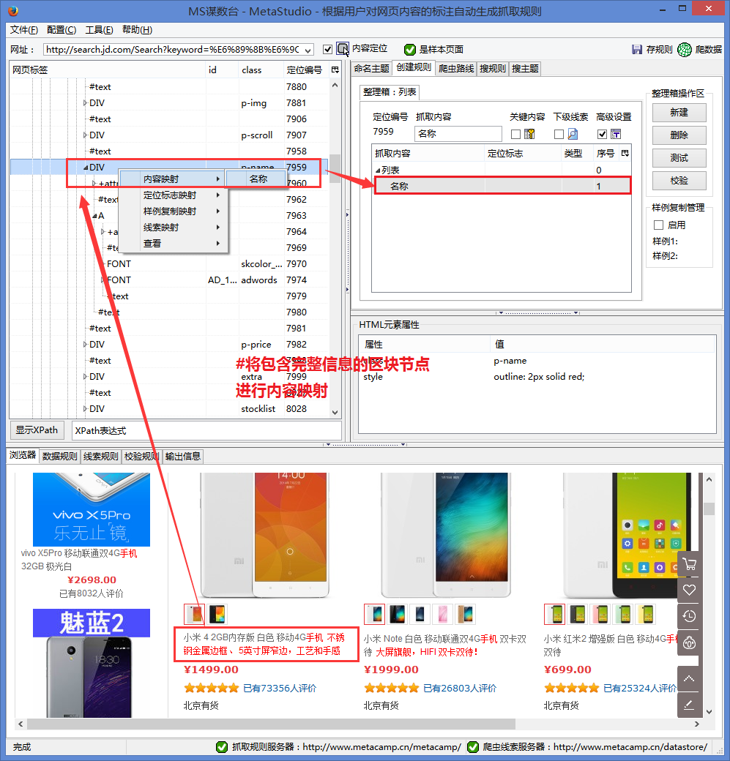Click the 魅蓝2 ad image
The height and width of the screenshot is (761, 730).
92,663
